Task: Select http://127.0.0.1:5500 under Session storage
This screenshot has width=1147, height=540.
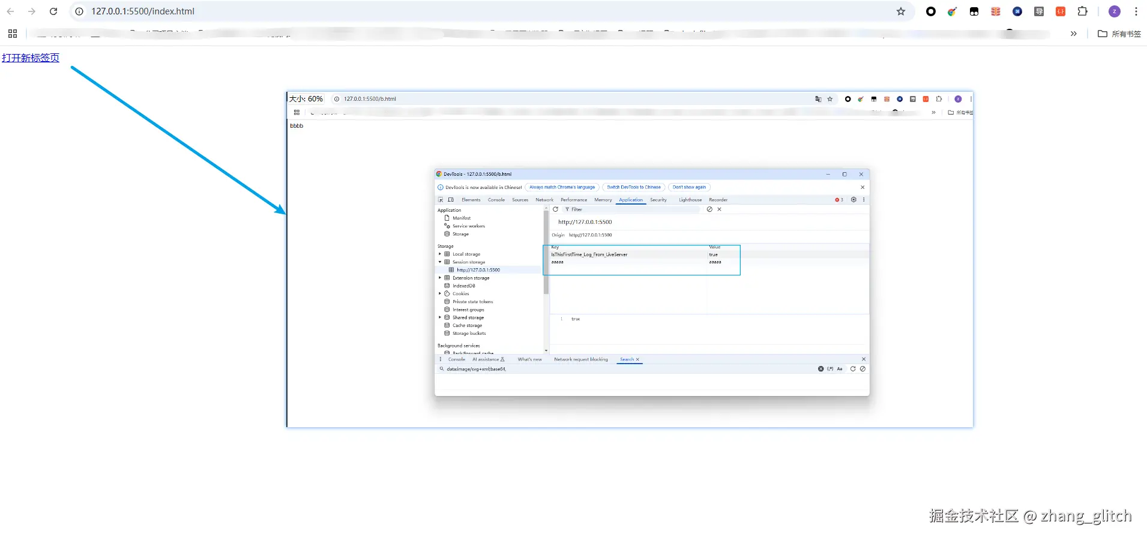Action: (x=478, y=270)
